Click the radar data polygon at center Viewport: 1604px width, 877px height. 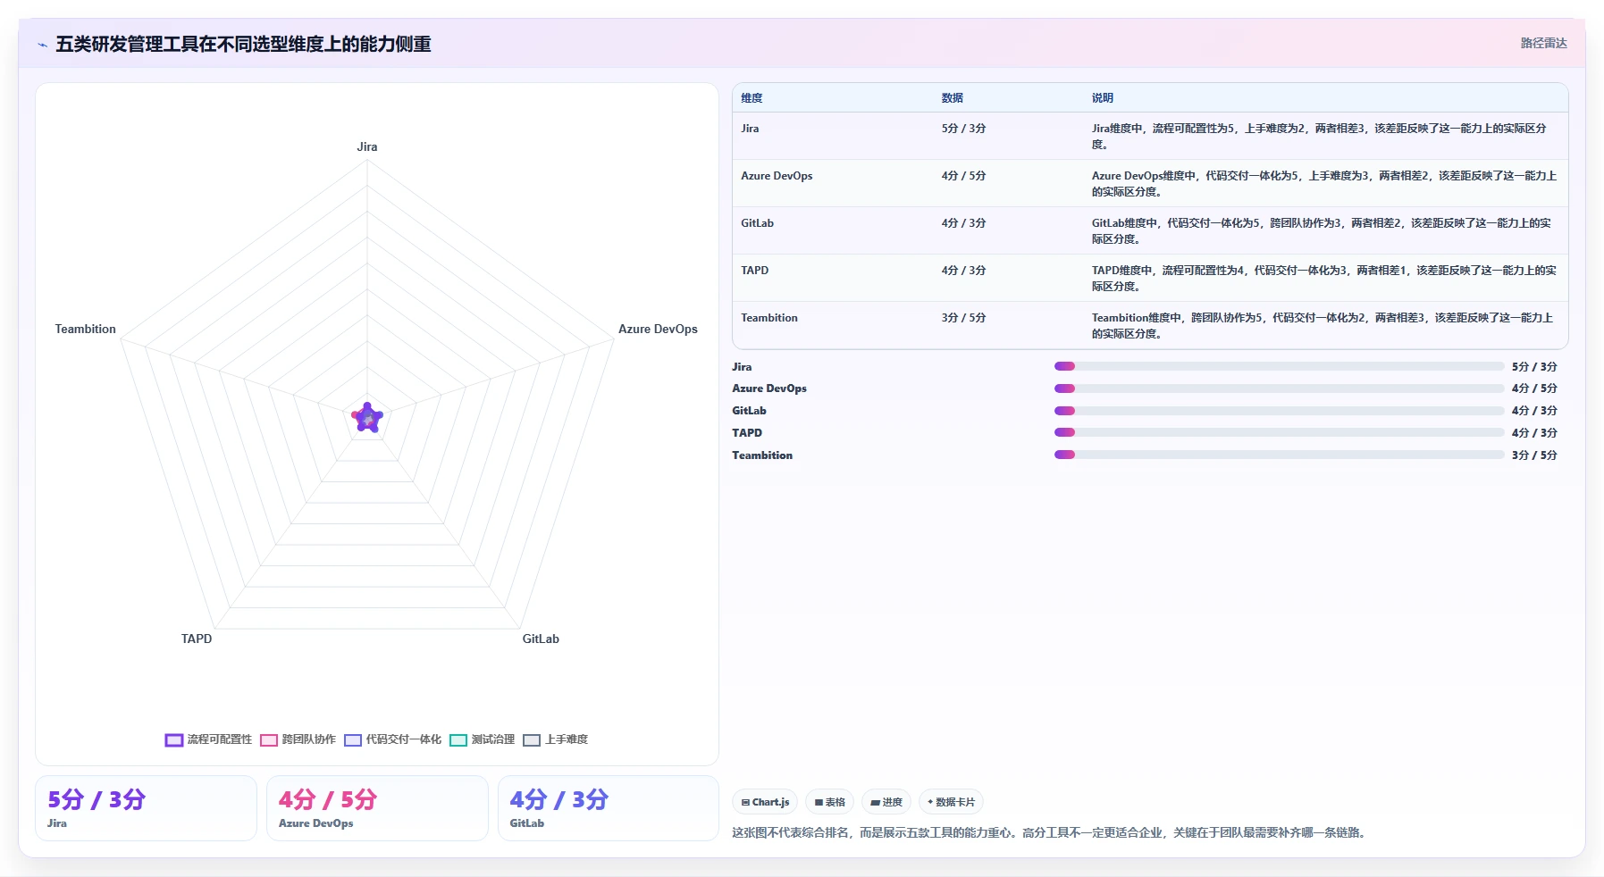pyautogui.click(x=367, y=418)
